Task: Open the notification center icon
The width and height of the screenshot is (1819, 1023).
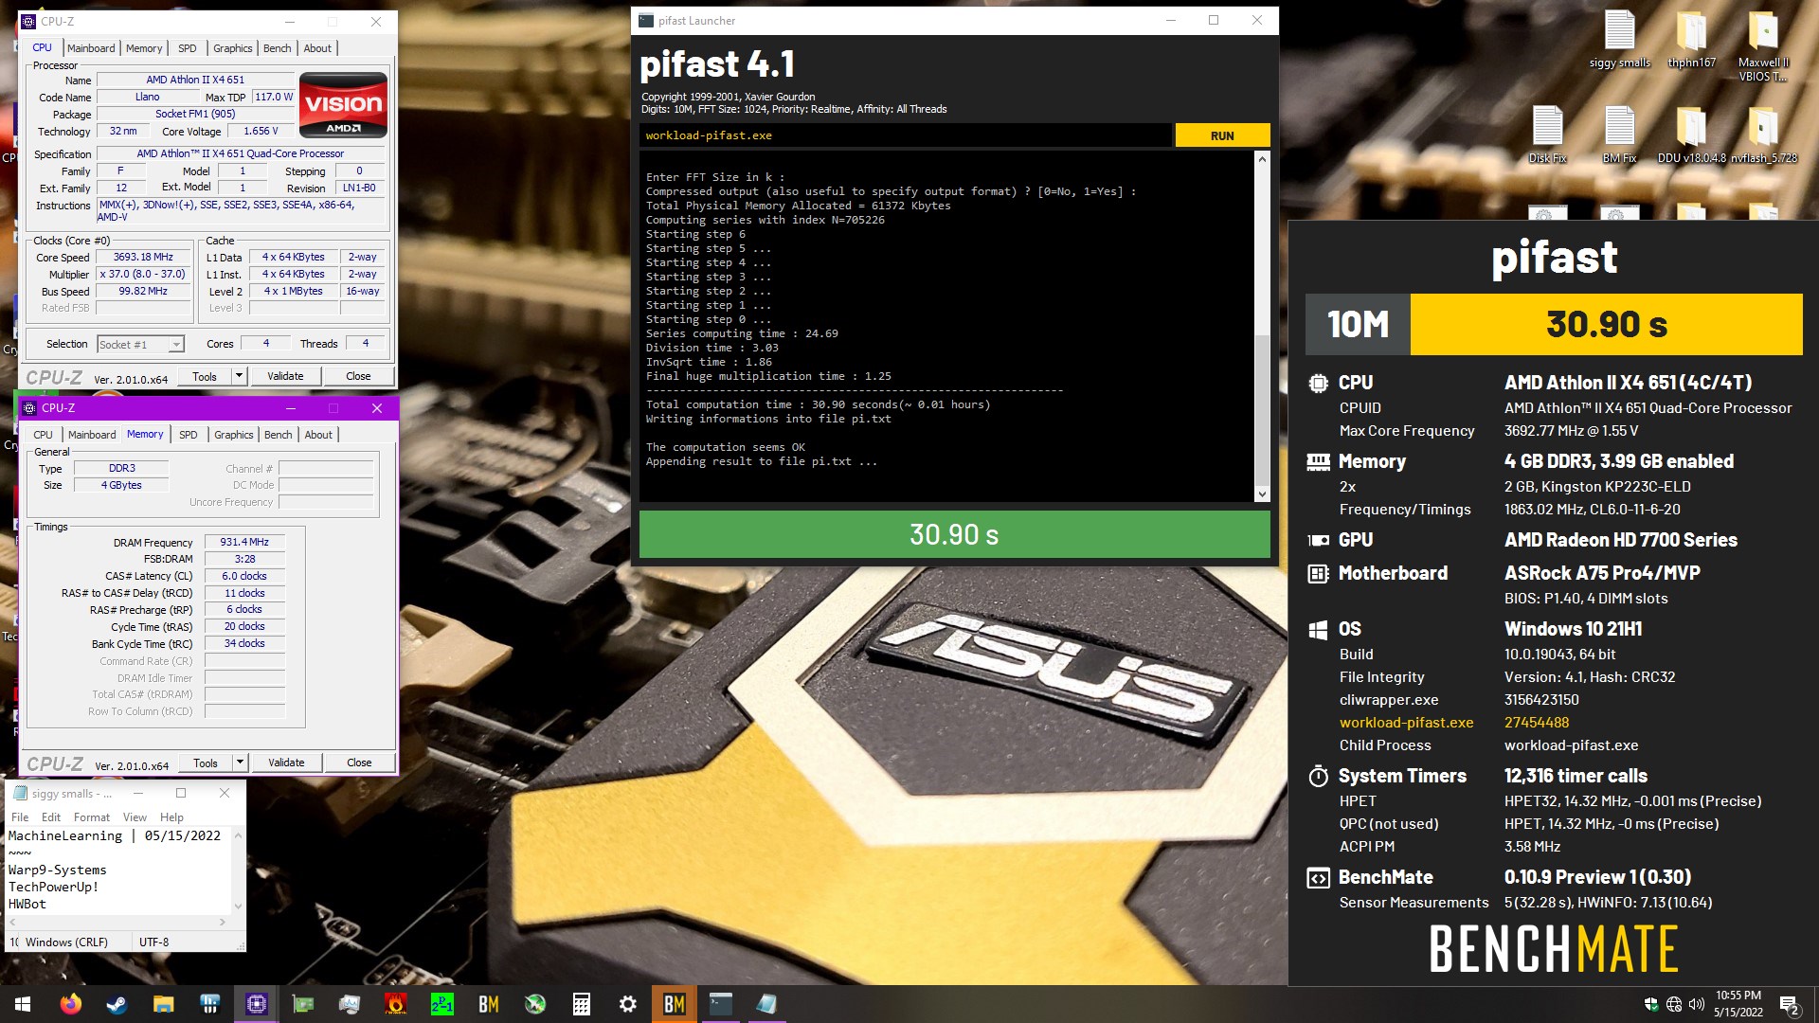Action: click(x=1789, y=1004)
